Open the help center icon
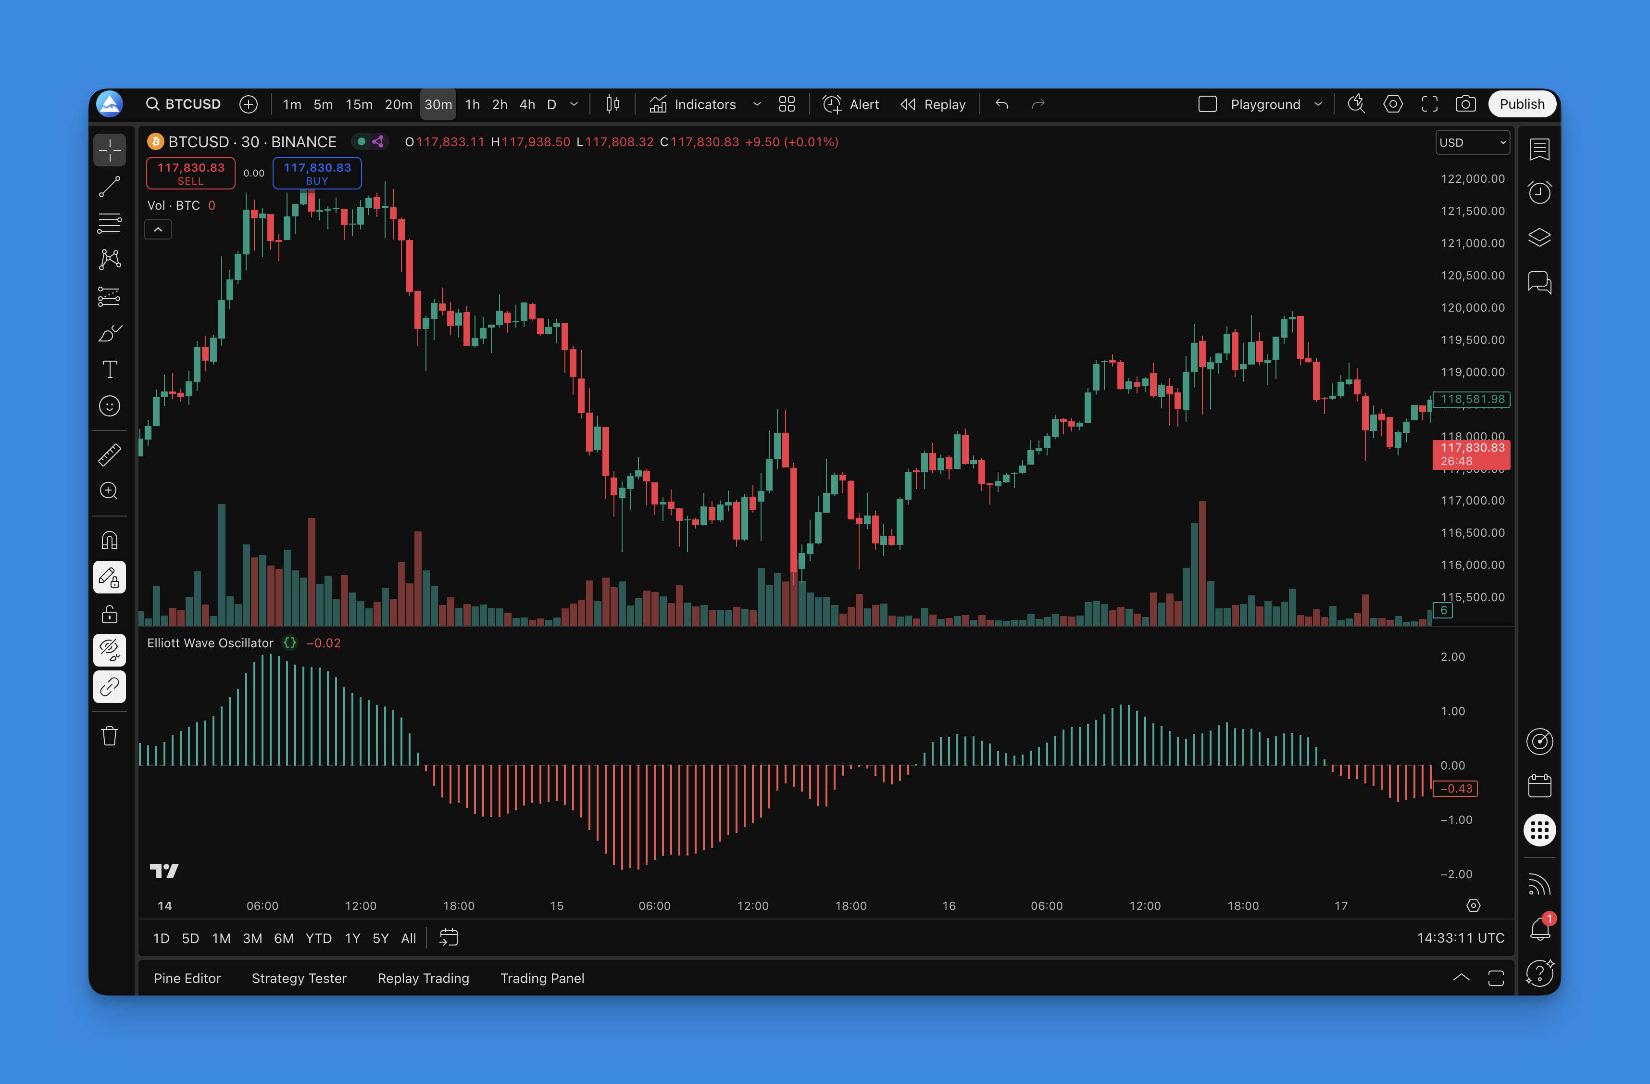The width and height of the screenshot is (1650, 1084). [x=1539, y=973]
